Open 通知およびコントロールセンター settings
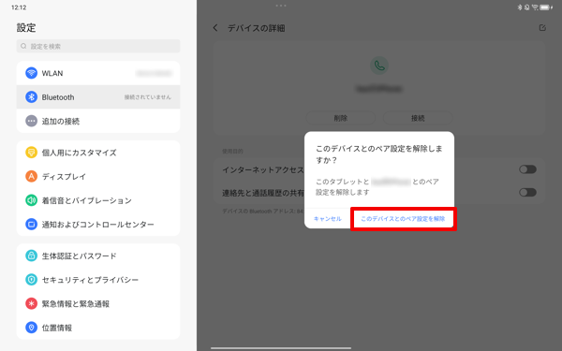This screenshot has height=351, width=562. (98, 225)
